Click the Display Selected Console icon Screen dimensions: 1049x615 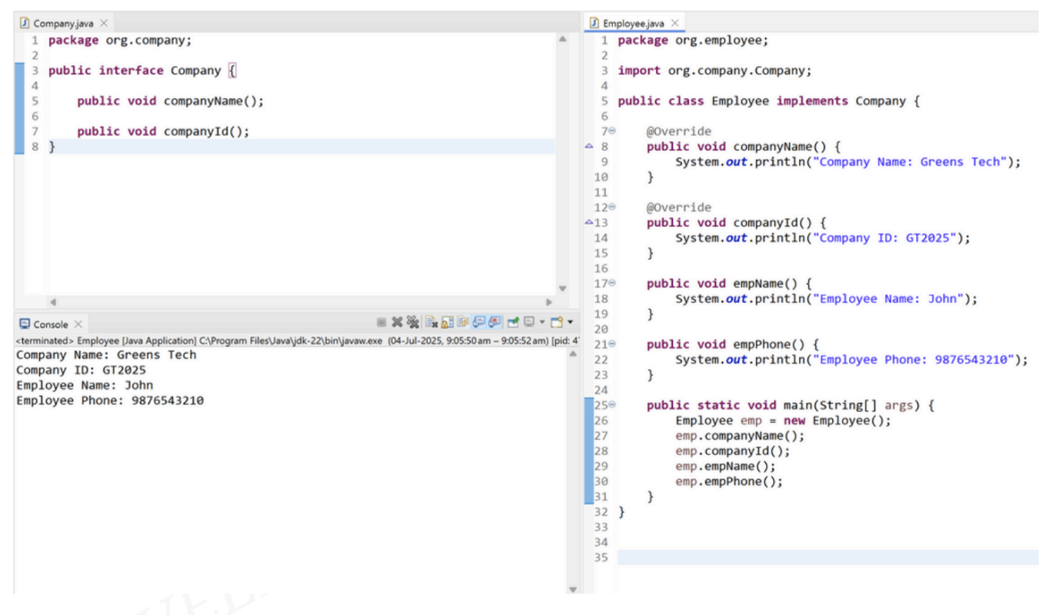pyautogui.click(x=527, y=322)
